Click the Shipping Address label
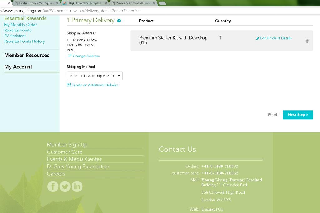Screen dimensions: 320x213 (81, 33)
